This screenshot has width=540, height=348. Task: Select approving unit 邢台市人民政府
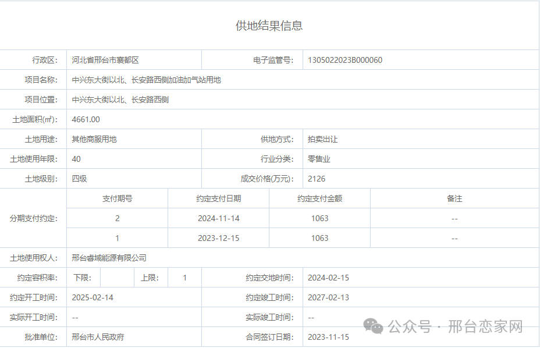click(x=98, y=337)
